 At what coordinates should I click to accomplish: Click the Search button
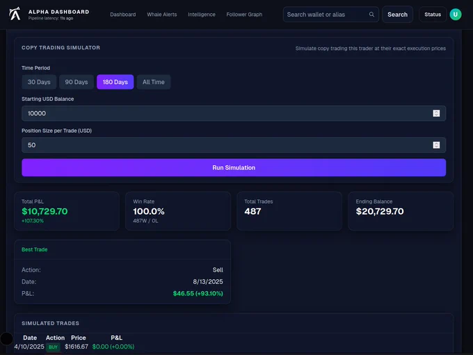397,15
